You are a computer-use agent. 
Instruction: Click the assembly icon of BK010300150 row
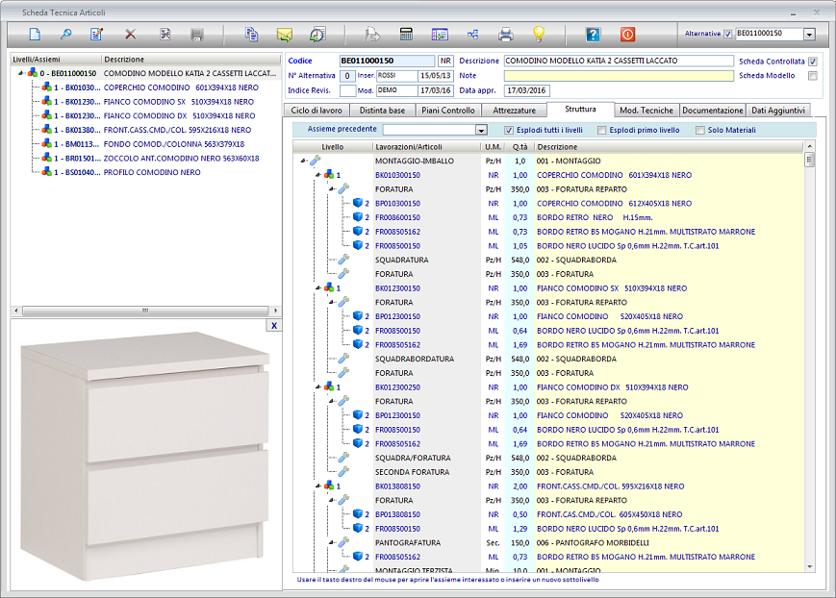pos(329,175)
